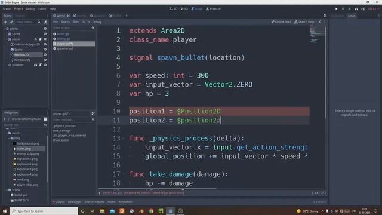Fold the _physics_process function at line 13
382x215 pixels.
pyautogui.click(x=124, y=139)
